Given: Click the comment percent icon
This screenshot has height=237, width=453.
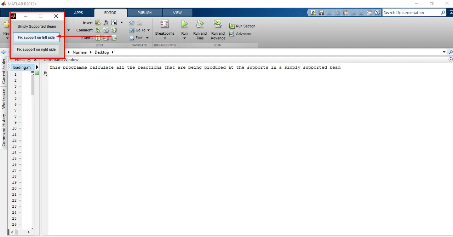Looking at the screenshot, I should click(x=98, y=30).
